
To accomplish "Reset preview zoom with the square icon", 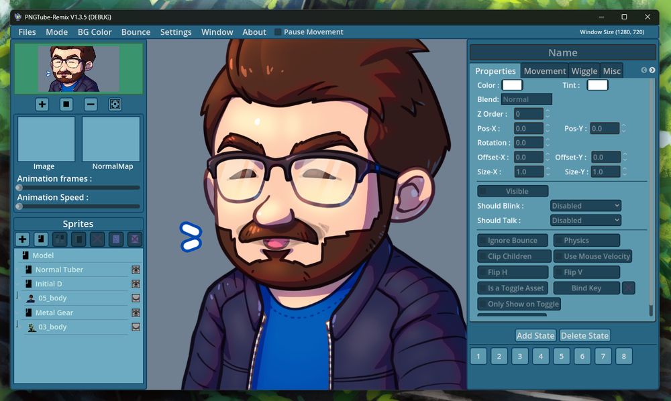I will coord(66,105).
